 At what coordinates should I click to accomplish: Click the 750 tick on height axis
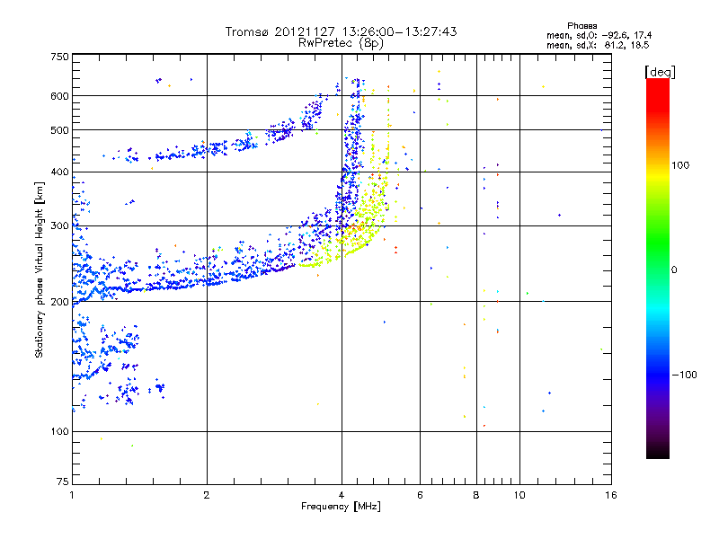(x=58, y=57)
